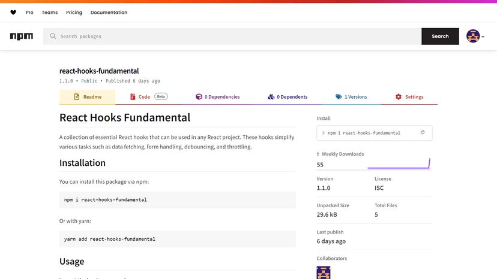Switch to the Readme tab
The image size is (497, 279).
tap(88, 97)
